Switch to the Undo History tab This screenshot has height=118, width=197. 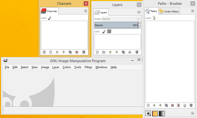(169, 11)
